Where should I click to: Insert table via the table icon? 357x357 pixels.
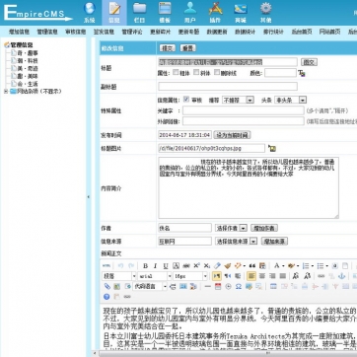click(273, 286)
